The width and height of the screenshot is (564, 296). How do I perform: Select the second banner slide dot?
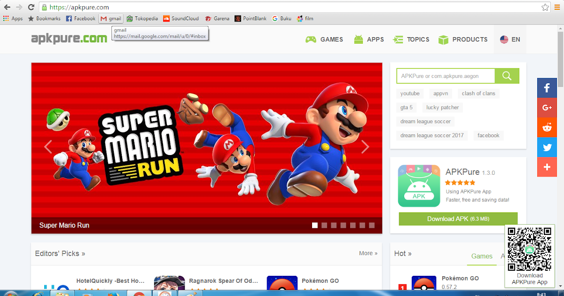324,226
